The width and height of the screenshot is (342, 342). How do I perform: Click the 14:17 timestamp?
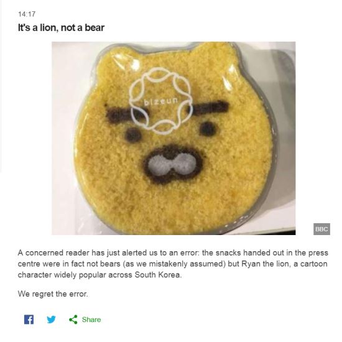click(x=27, y=14)
